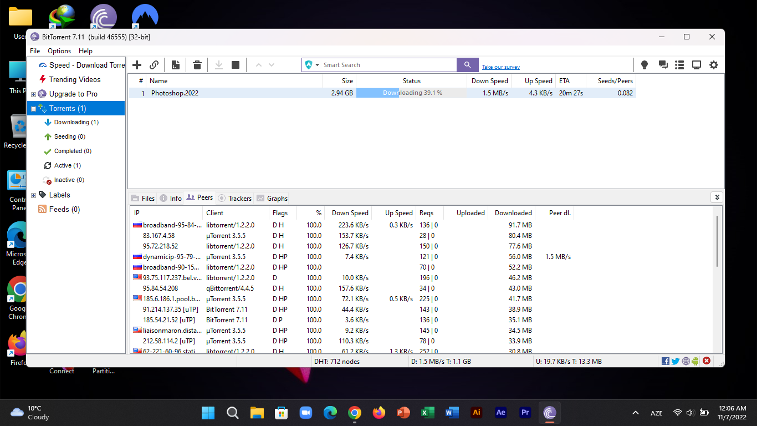This screenshot has width=757, height=426.
Task: Open the remote monitor icon in the toolbar
Action: tap(697, 65)
